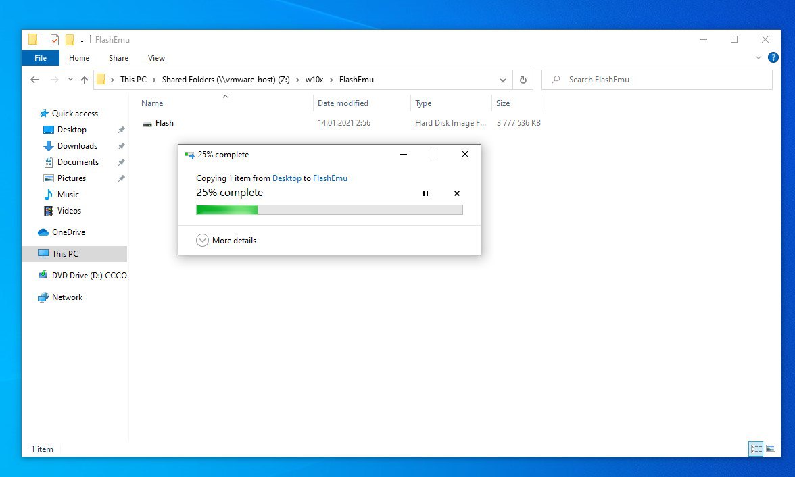Screen dimensions: 795x477
Task: Click the 3 777 536 KB size value
Action: coord(518,123)
